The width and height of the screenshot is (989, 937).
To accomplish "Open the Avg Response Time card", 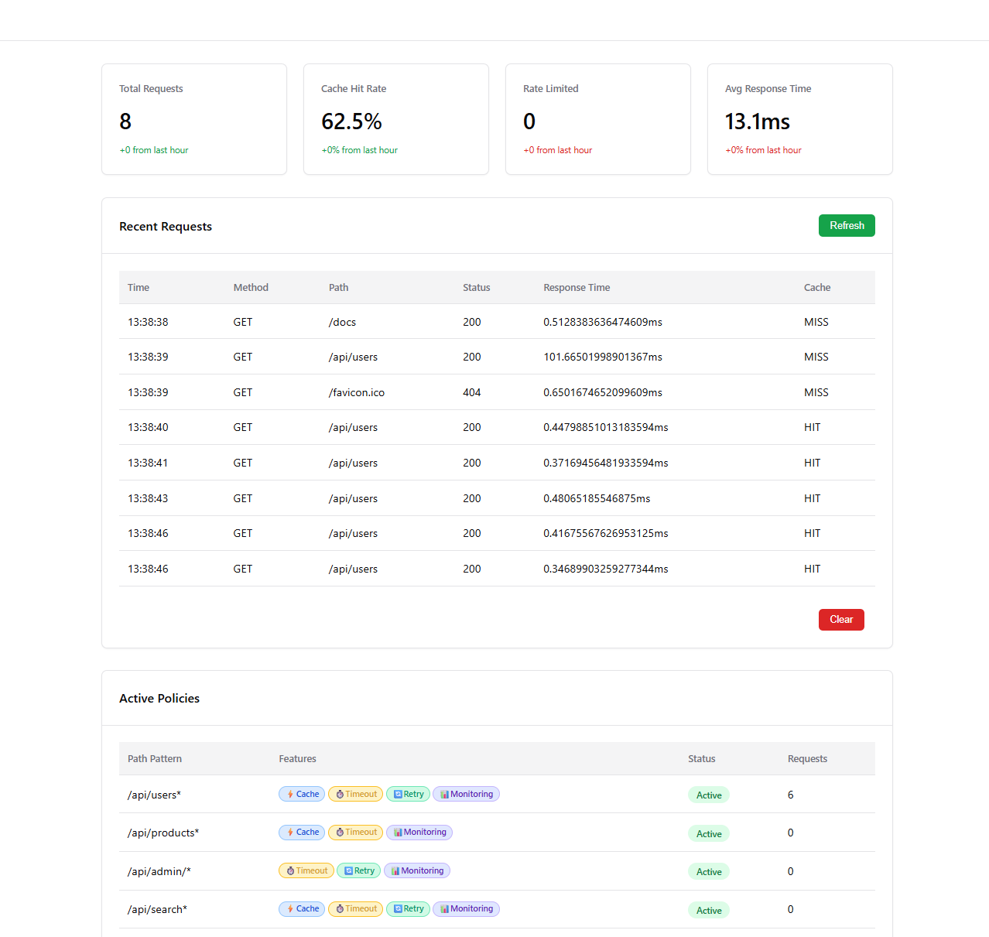I will click(800, 119).
